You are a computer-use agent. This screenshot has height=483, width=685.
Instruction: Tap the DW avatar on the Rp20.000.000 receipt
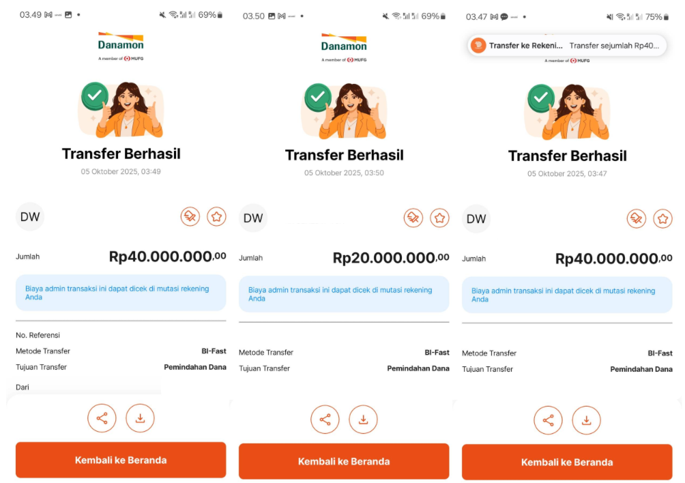click(253, 218)
